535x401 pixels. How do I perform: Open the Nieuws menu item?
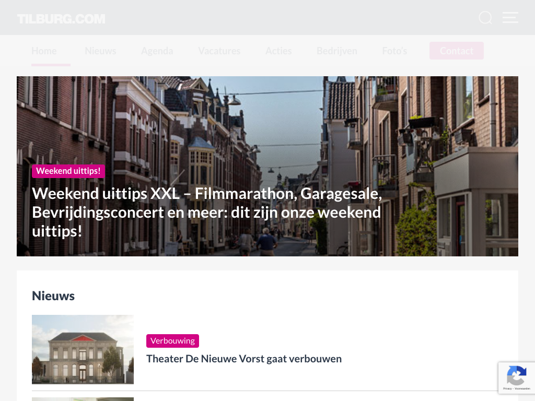(101, 51)
